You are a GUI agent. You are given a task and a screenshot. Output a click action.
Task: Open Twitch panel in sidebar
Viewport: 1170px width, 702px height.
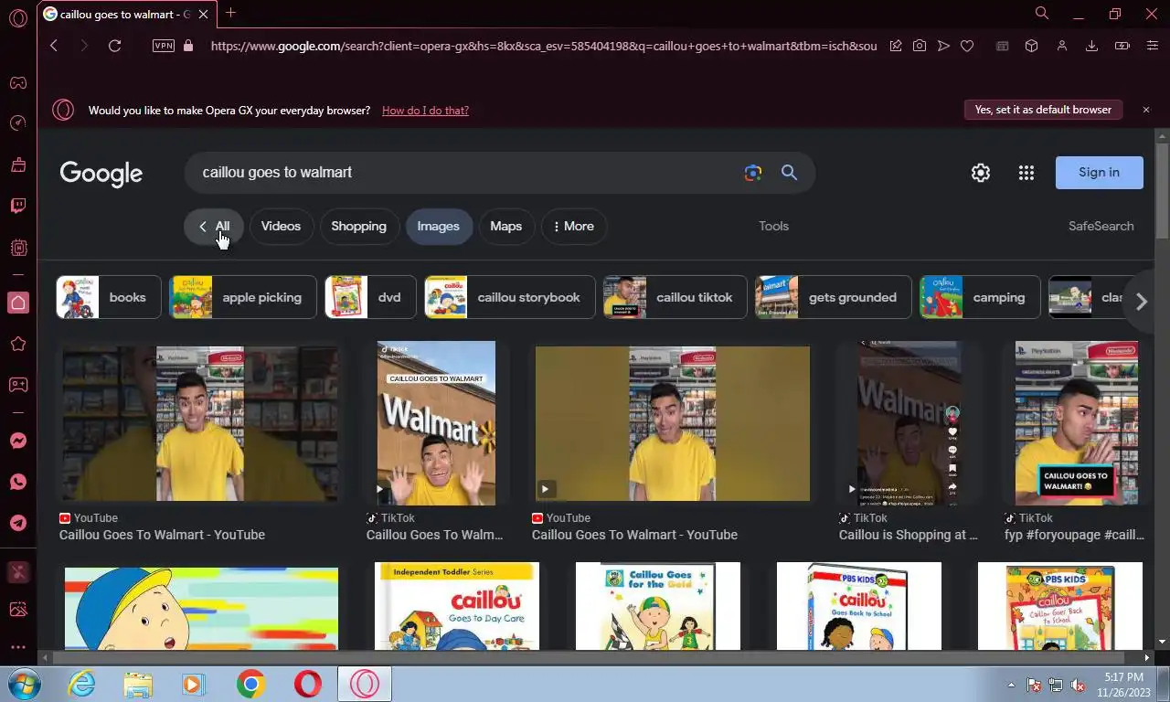click(x=17, y=206)
